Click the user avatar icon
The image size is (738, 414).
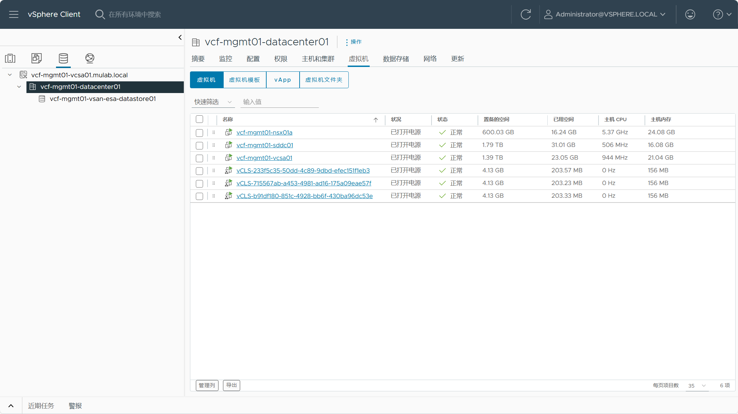(x=548, y=14)
